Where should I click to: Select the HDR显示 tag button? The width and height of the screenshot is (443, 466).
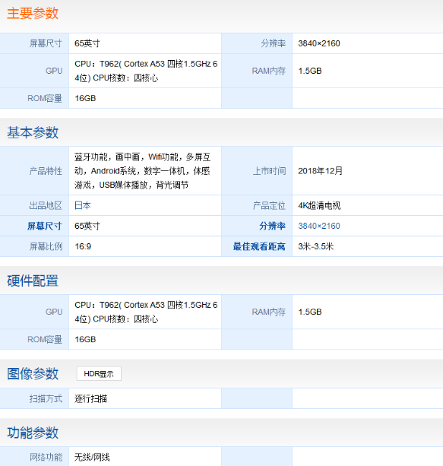pos(99,373)
